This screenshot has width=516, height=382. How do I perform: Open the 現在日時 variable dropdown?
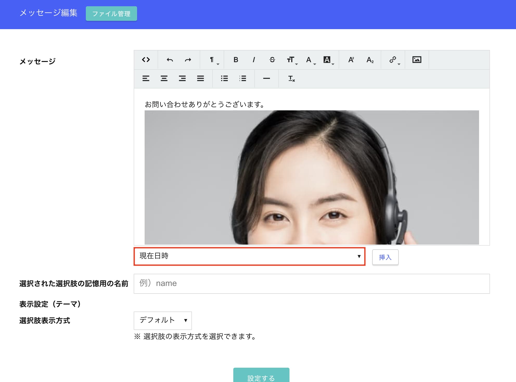pos(249,256)
